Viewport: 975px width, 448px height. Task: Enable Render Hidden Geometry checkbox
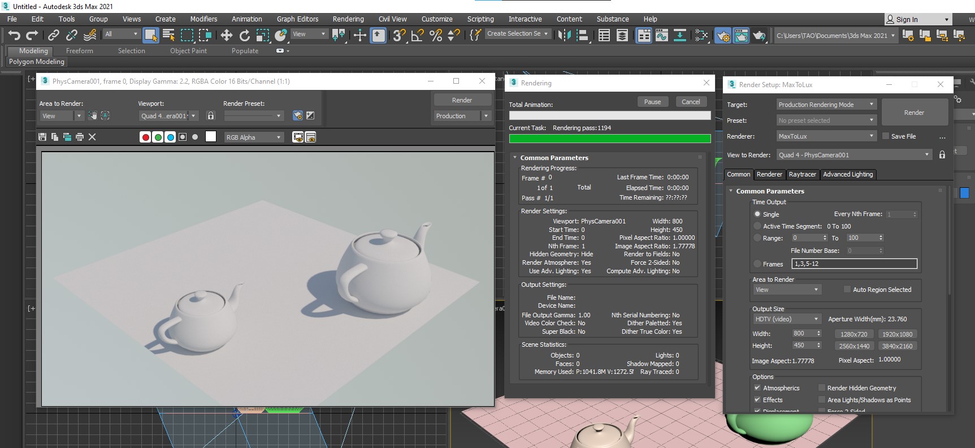(822, 388)
